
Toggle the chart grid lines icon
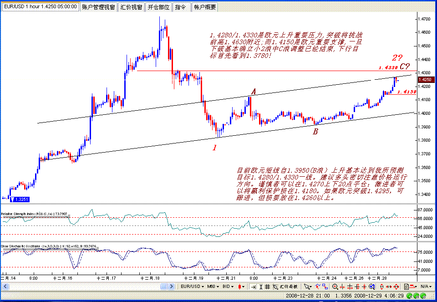point(267,287)
